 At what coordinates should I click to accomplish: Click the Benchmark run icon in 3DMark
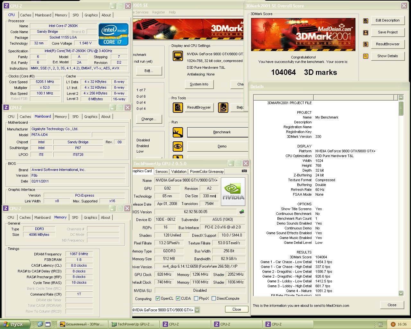[x=178, y=132]
